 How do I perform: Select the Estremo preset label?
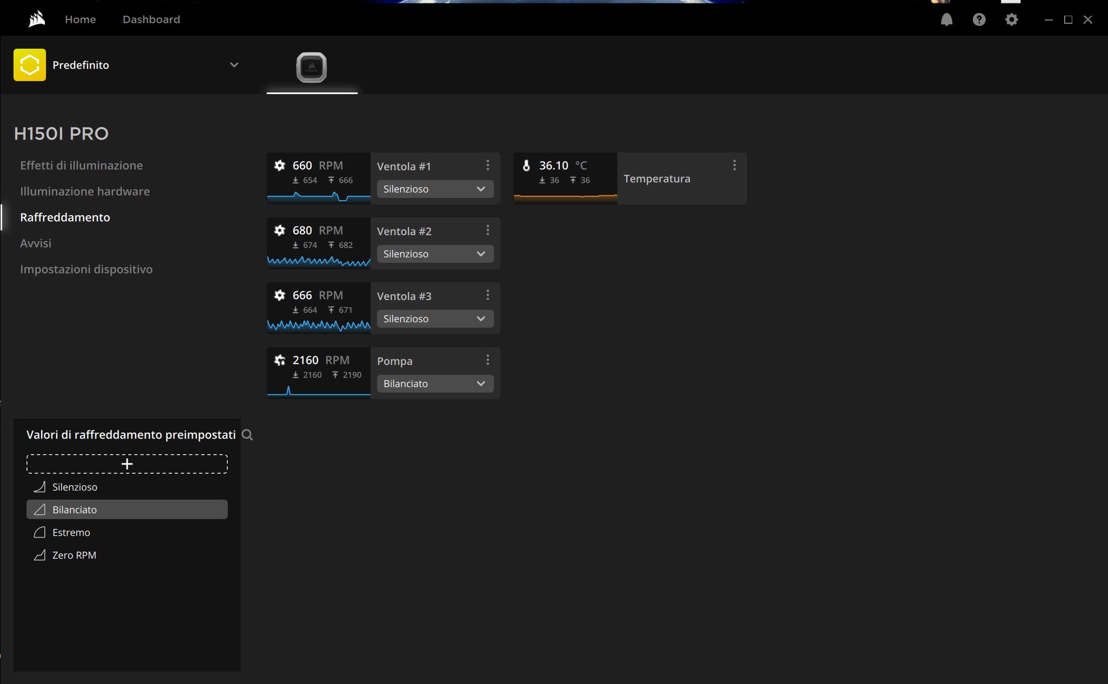pyautogui.click(x=71, y=533)
